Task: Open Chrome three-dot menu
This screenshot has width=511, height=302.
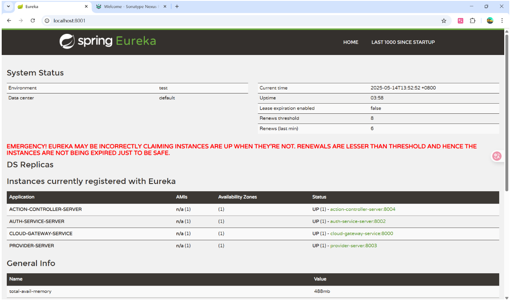Action: tap(502, 20)
